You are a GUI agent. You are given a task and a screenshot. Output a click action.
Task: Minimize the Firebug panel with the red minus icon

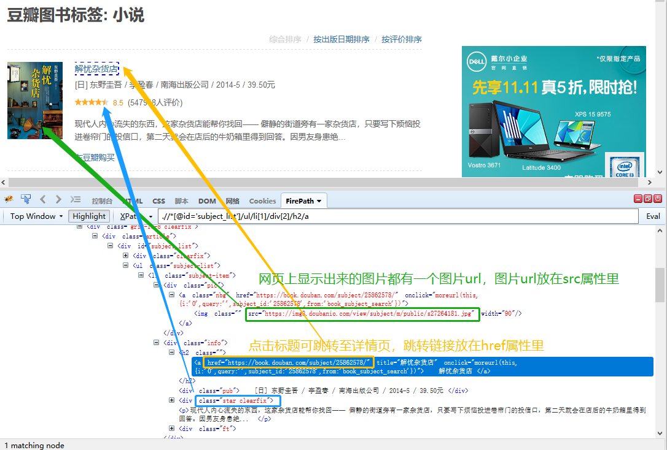tap(638, 199)
